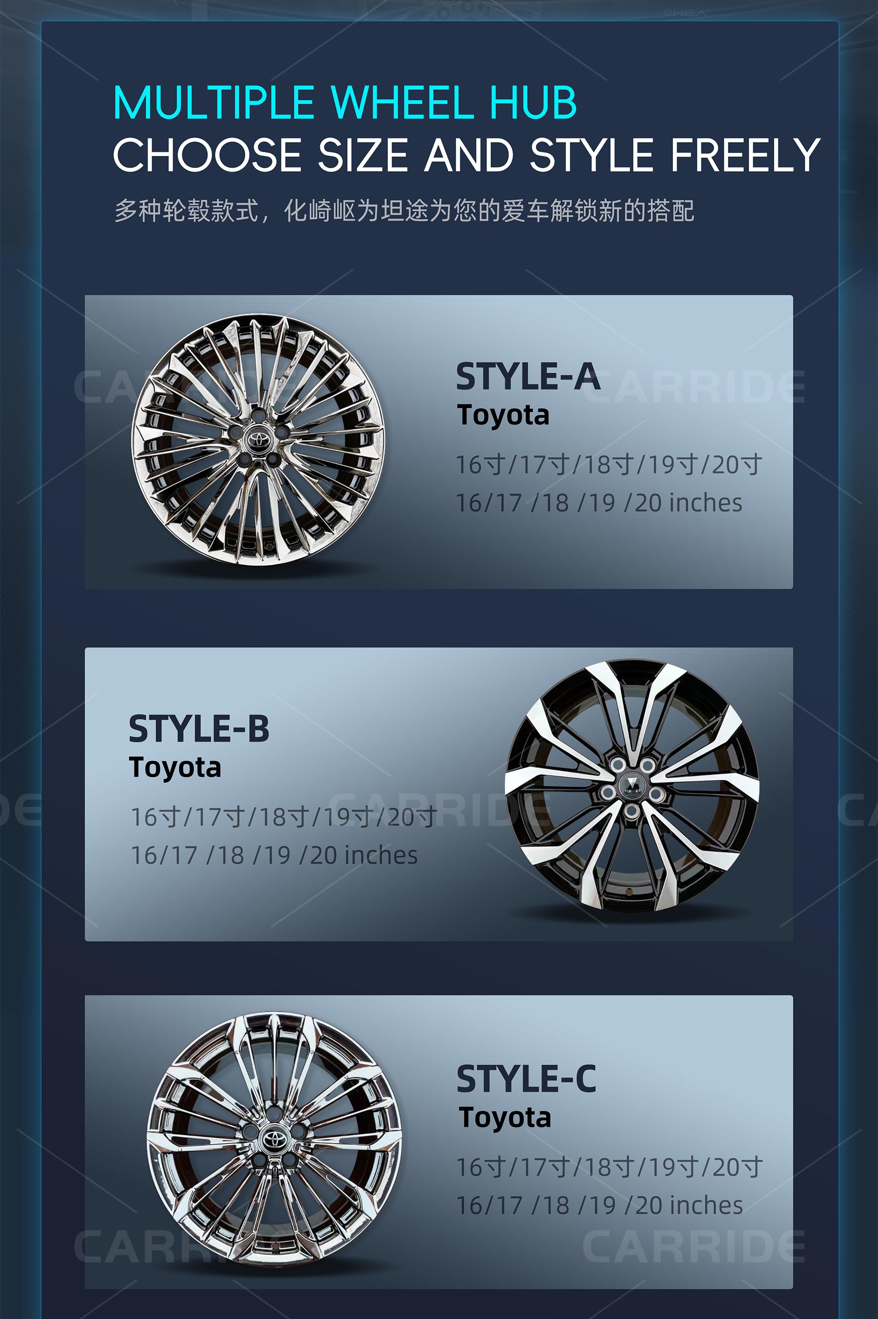Click the Toyota label under STYLE-B
This screenshot has width=878, height=1319.
175,767
